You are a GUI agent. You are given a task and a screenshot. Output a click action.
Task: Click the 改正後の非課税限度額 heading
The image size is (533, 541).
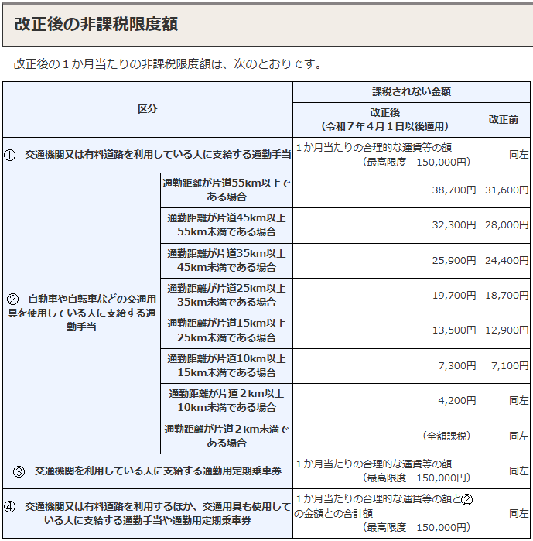coord(96,24)
